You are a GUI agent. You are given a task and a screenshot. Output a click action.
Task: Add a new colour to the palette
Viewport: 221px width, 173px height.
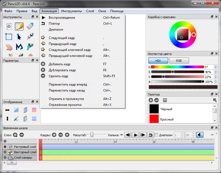coord(151,100)
